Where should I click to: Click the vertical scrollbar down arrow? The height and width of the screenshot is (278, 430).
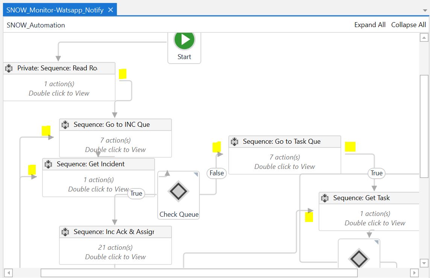[x=424, y=263]
